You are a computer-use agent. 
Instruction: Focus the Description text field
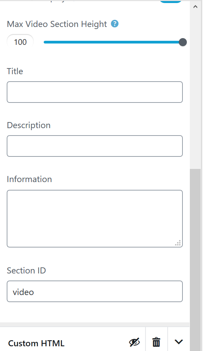(x=95, y=146)
